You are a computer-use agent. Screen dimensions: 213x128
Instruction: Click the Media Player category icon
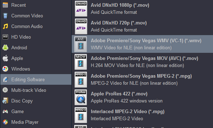click(x=5, y=122)
